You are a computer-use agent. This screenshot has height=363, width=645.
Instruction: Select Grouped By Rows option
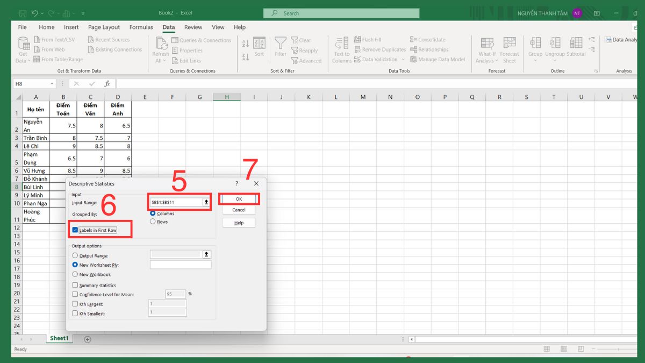(153, 222)
